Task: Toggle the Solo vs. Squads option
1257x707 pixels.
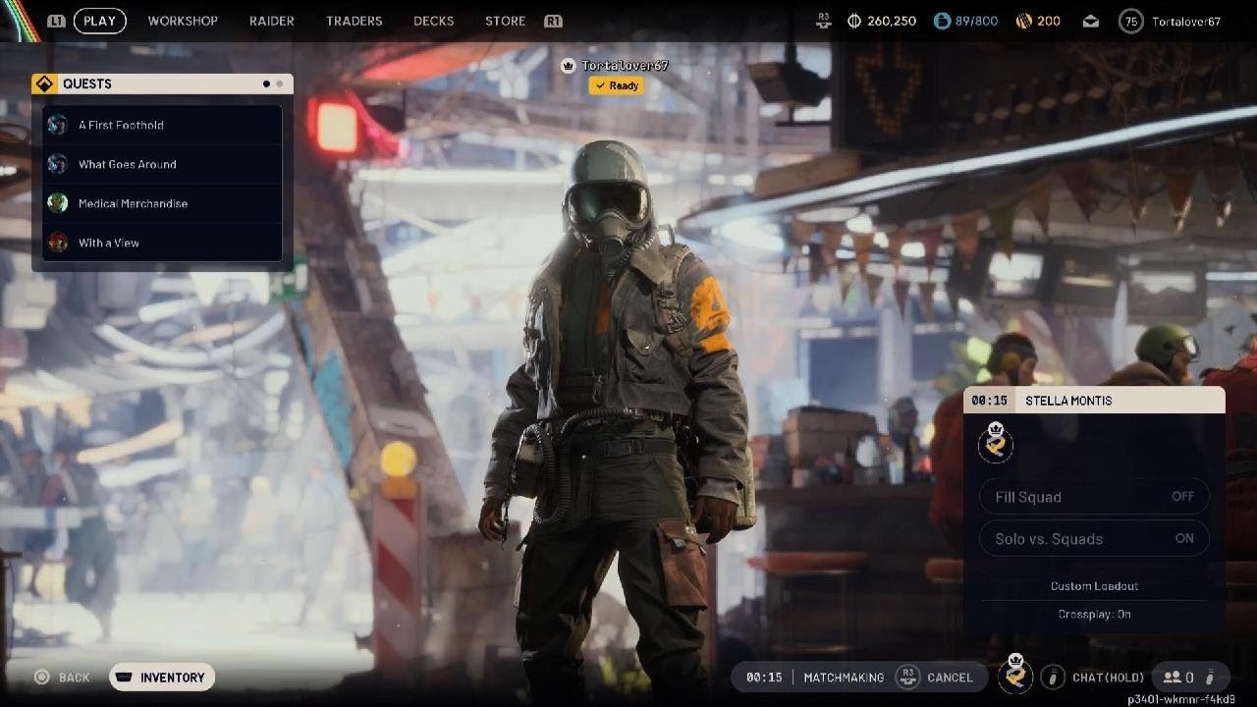Action: tap(1094, 538)
